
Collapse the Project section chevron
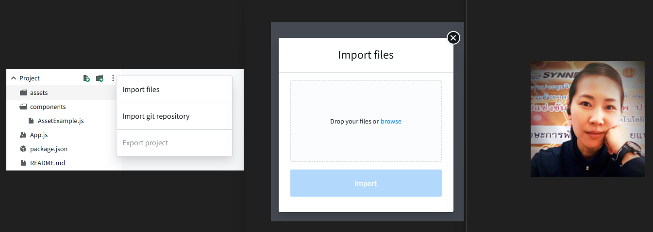click(x=14, y=78)
